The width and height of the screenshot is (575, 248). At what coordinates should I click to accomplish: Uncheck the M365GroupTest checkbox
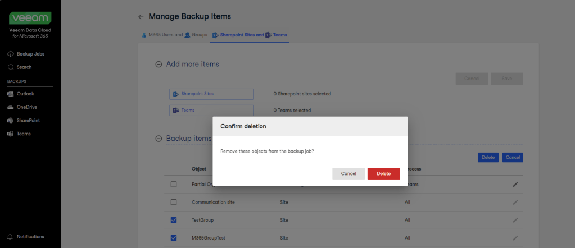(x=174, y=238)
